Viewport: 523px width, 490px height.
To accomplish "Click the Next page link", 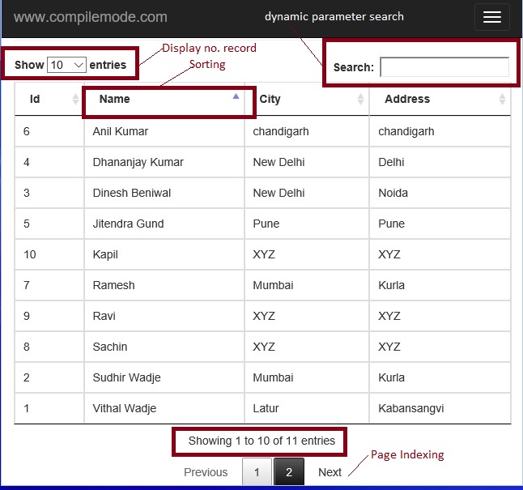I will click(x=330, y=472).
